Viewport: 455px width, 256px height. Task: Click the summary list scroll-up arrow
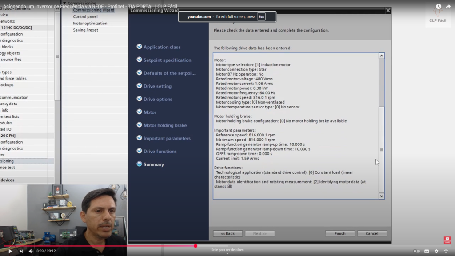click(382, 56)
